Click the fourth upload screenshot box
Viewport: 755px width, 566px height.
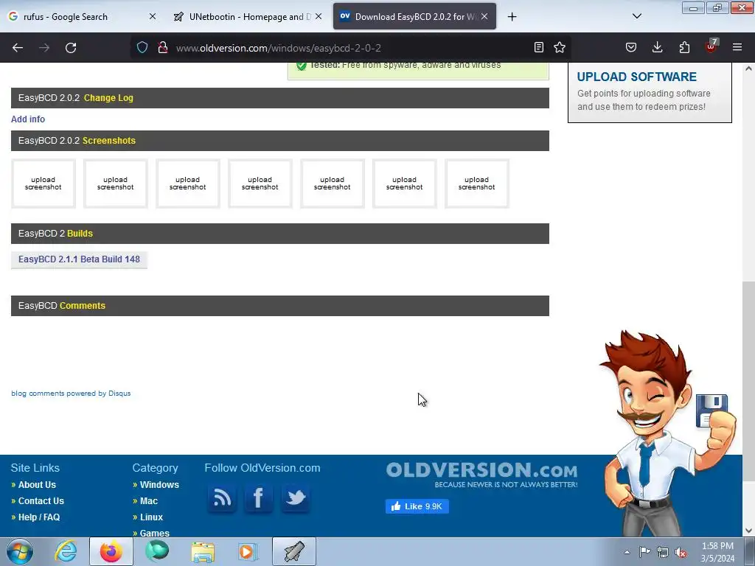click(260, 184)
